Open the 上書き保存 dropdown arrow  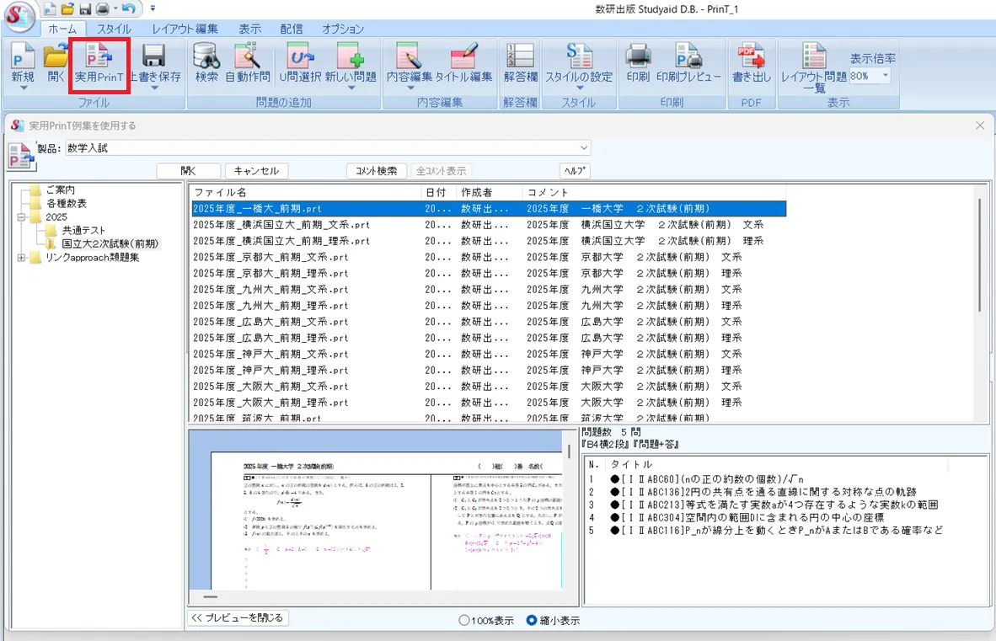(x=154, y=88)
